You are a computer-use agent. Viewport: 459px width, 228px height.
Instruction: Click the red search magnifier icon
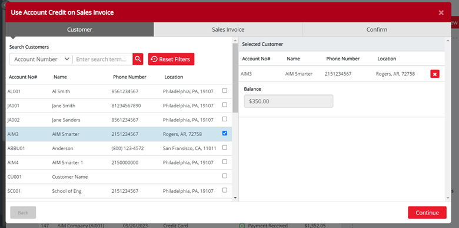138,59
